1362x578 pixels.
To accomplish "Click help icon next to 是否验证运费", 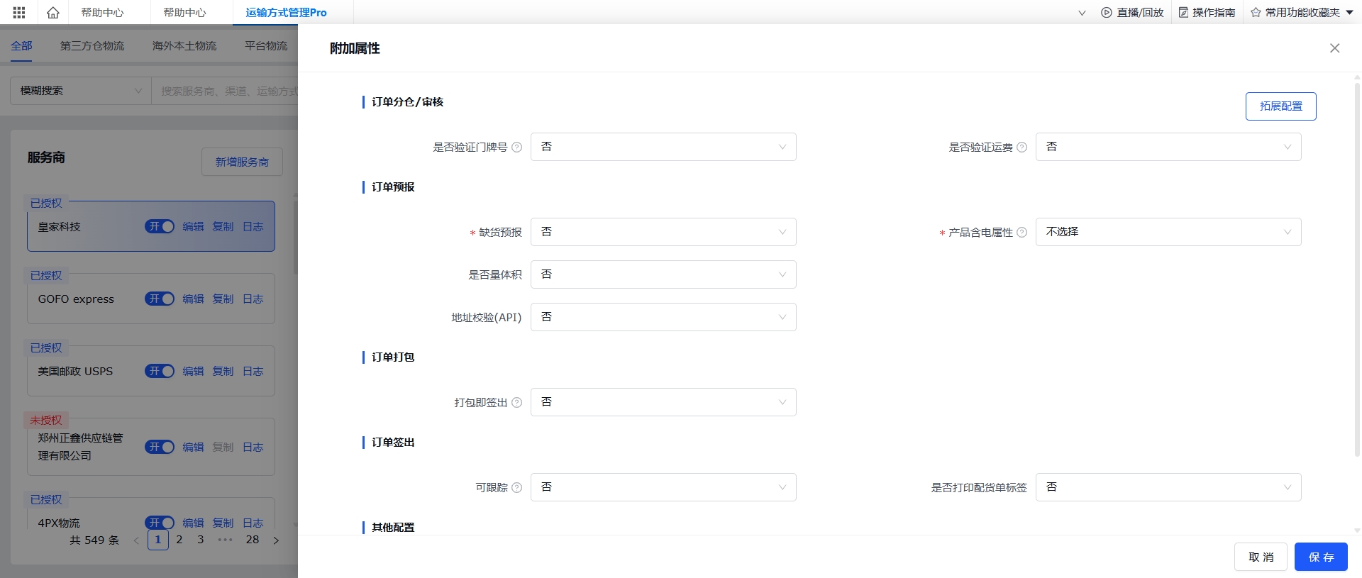I will [1021, 148].
